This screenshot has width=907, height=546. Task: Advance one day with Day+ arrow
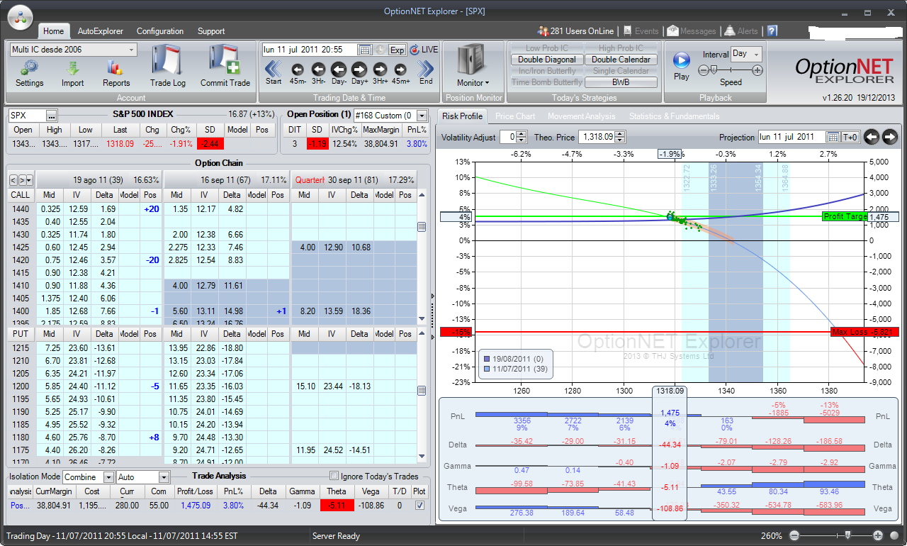[x=359, y=69]
